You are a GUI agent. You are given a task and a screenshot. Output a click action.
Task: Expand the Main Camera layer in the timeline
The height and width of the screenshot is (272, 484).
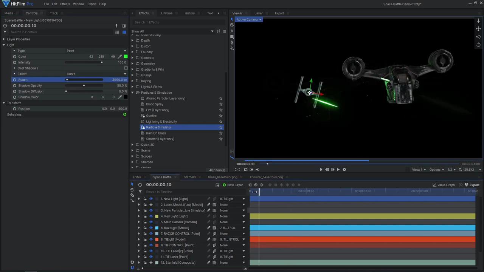139,222
